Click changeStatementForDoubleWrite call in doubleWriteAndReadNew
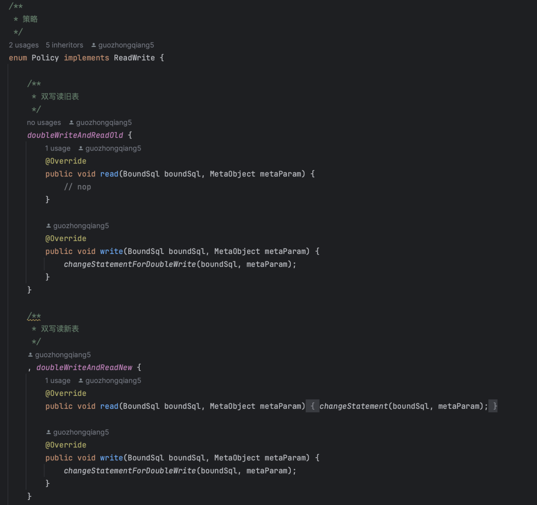This screenshot has width=537, height=505. [130, 471]
